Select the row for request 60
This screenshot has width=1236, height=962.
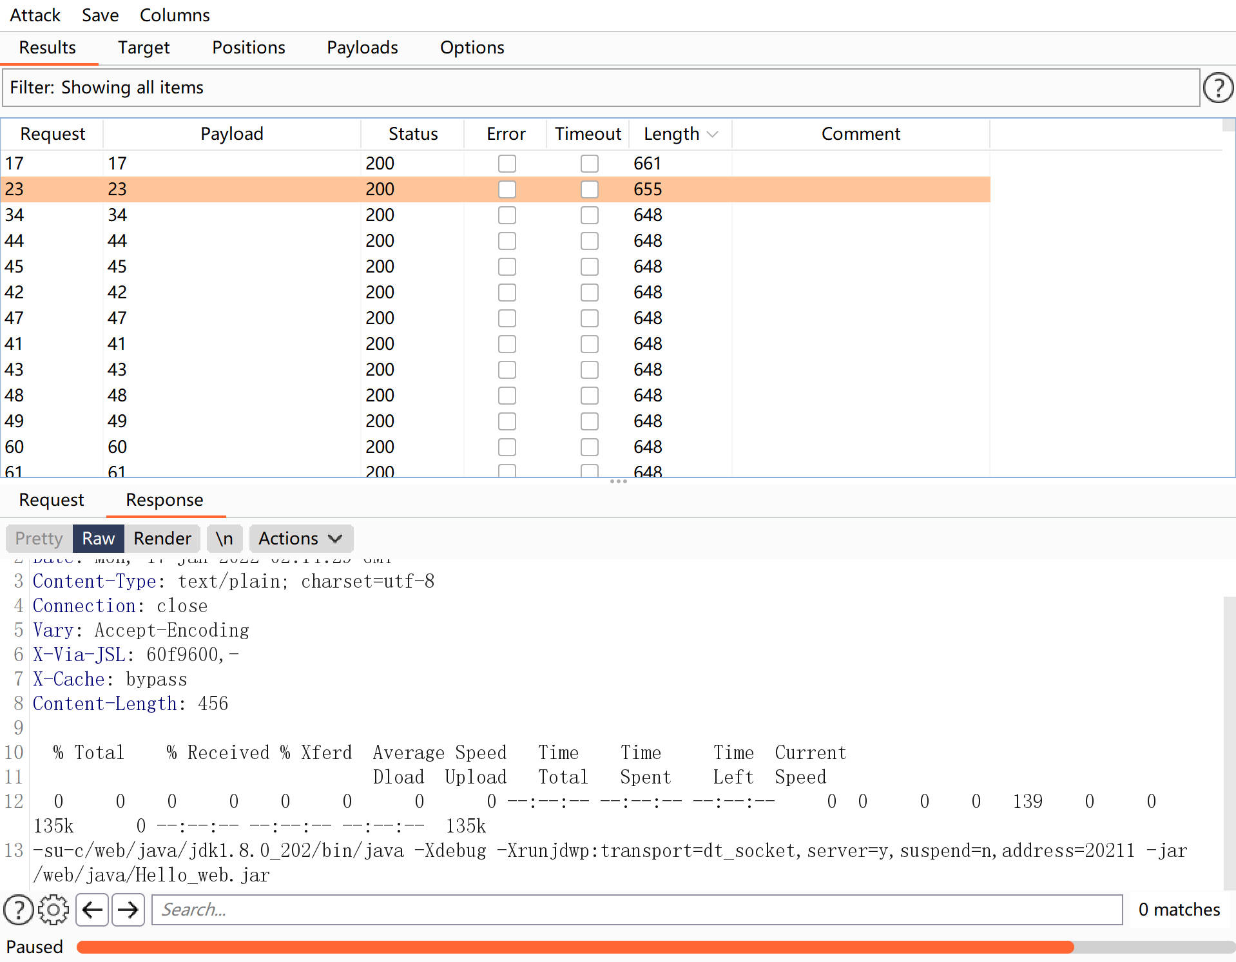point(495,447)
